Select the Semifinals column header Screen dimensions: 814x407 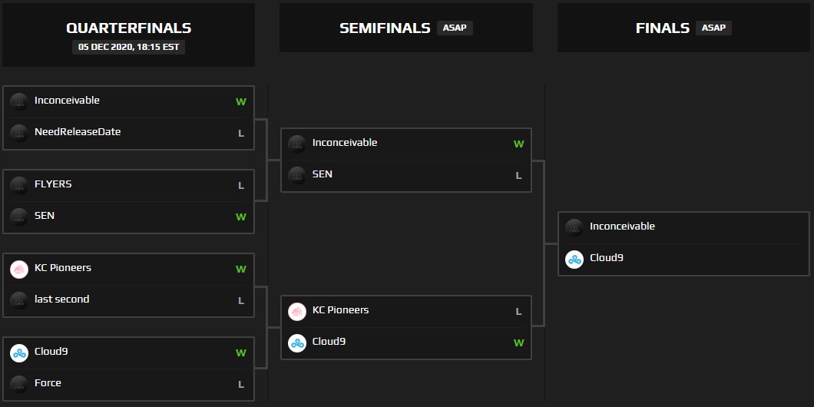[x=385, y=28]
